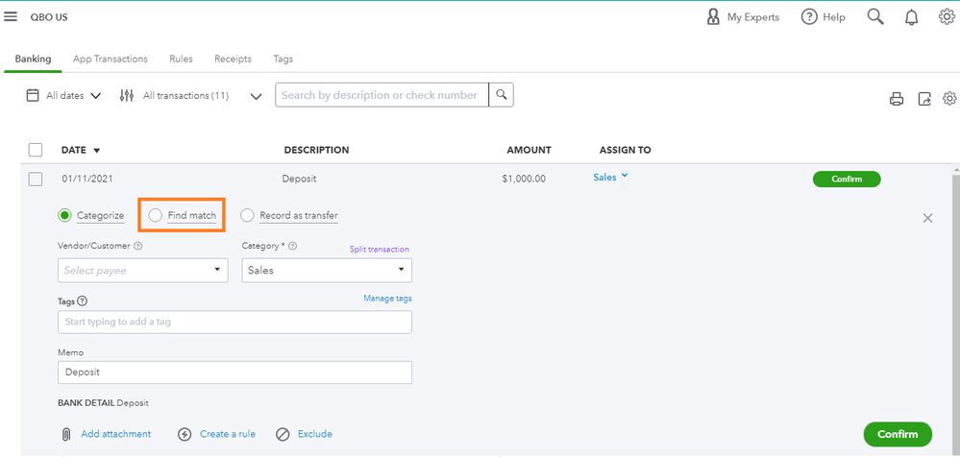This screenshot has width=960, height=457.
Task: Click the $1,000.00 amount cell
Action: tap(524, 180)
